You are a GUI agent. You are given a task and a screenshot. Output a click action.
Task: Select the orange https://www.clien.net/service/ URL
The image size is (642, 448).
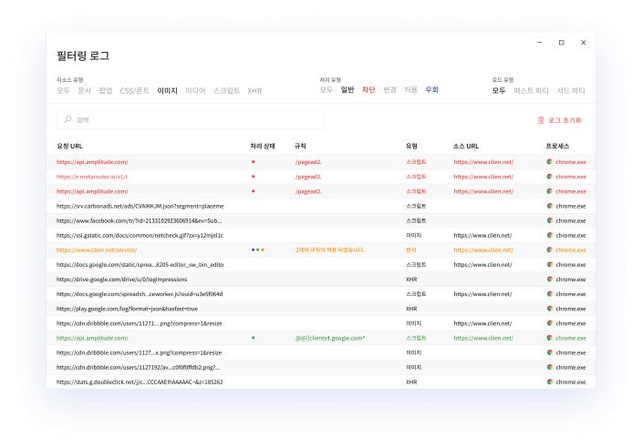tap(97, 249)
